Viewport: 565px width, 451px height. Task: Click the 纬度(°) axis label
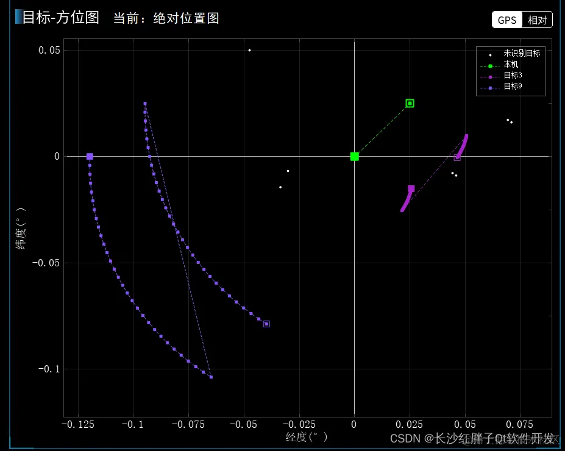[21, 229]
